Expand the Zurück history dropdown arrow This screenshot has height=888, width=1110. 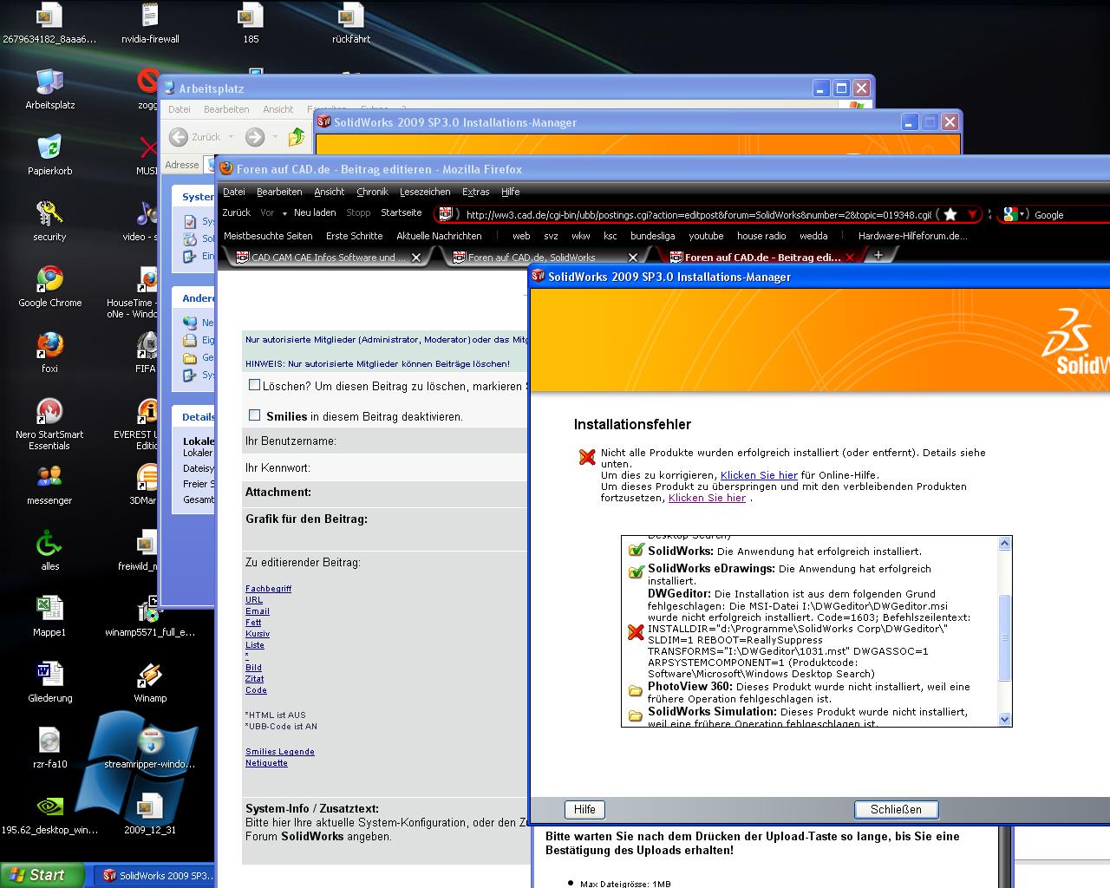(231, 137)
